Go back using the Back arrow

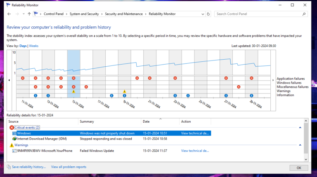9,14
